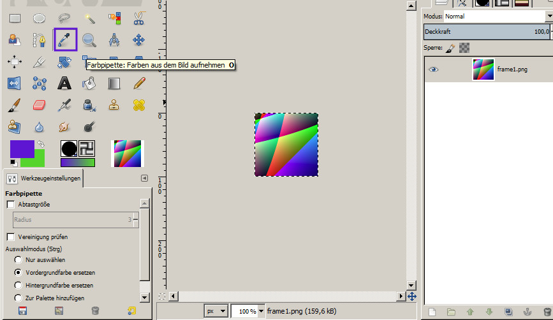The height and width of the screenshot is (320, 553).
Task: Activate the Fuzzy Select magic wand
Action: pyautogui.click(x=89, y=18)
